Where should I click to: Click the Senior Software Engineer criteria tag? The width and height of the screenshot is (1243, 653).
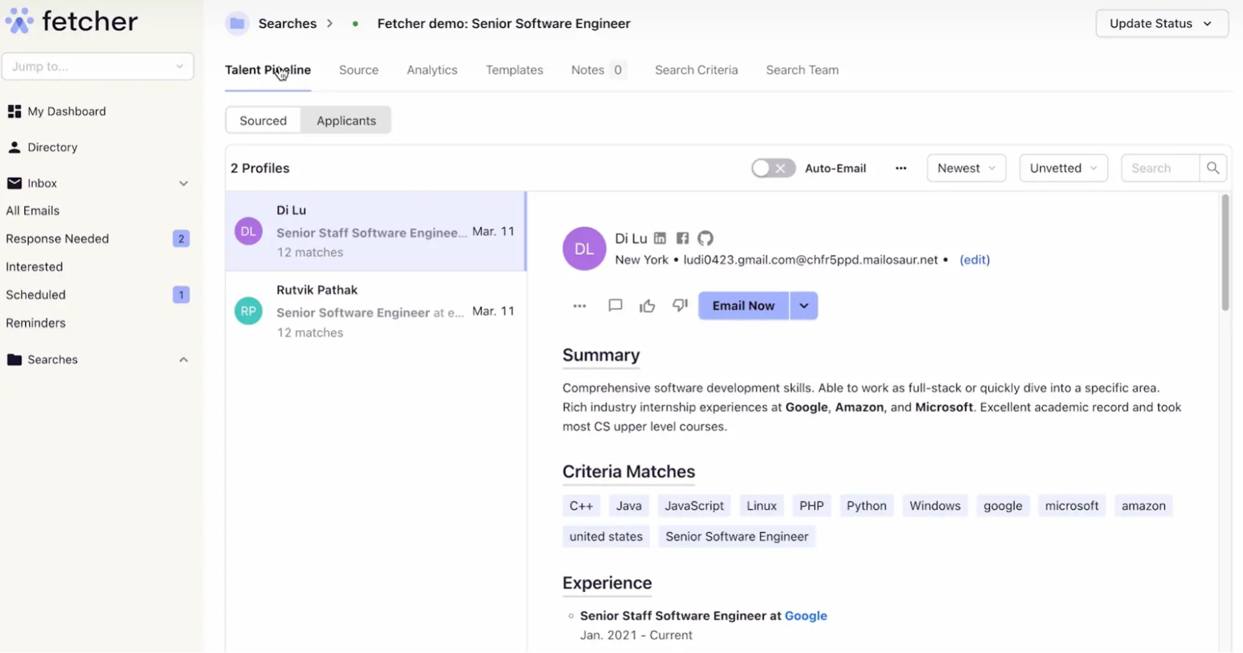[x=737, y=537]
